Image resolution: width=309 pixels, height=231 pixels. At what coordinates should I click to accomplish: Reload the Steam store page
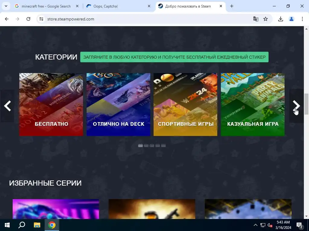point(28,19)
